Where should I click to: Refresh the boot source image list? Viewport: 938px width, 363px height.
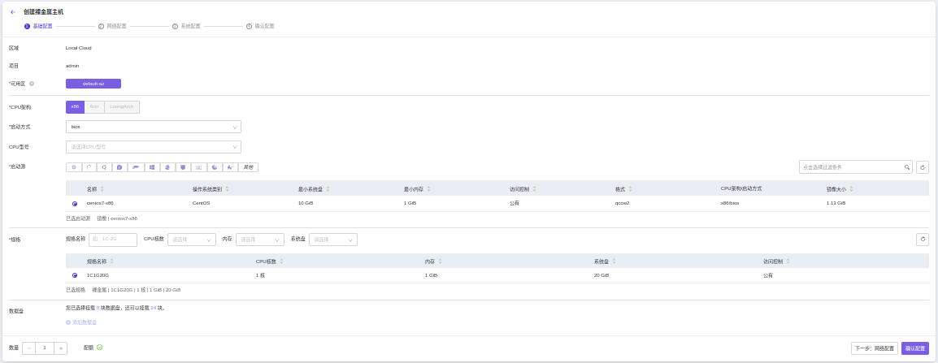[x=923, y=167]
